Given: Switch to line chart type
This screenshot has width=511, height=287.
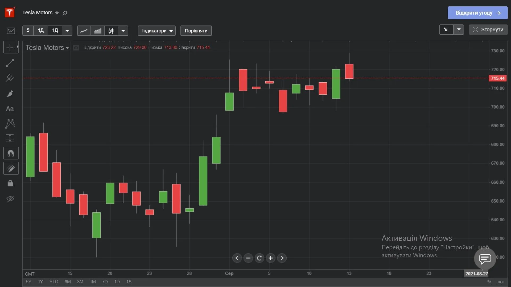Looking at the screenshot, I should click(84, 31).
